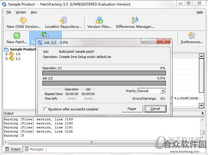Open the Location Repository toolbar icon
The image size is (208, 155).
[63, 20]
